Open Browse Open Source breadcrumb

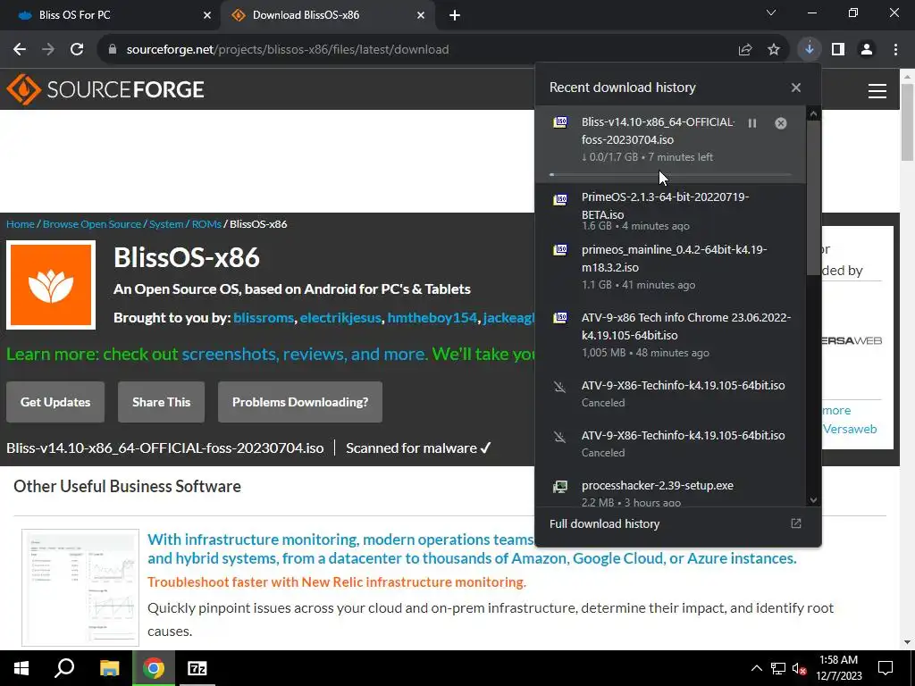tap(92, 224)
